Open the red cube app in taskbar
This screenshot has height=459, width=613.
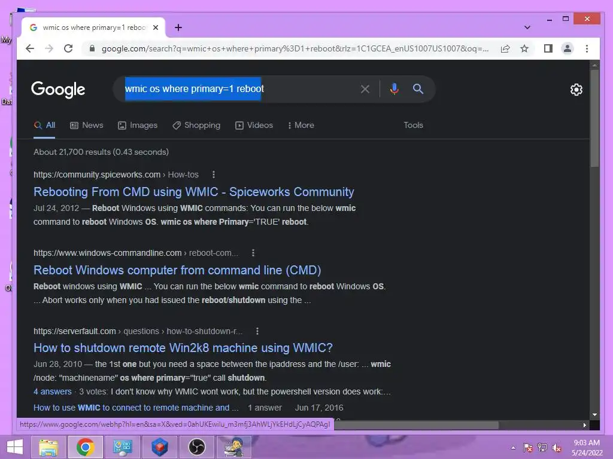[x=159, y=447]
